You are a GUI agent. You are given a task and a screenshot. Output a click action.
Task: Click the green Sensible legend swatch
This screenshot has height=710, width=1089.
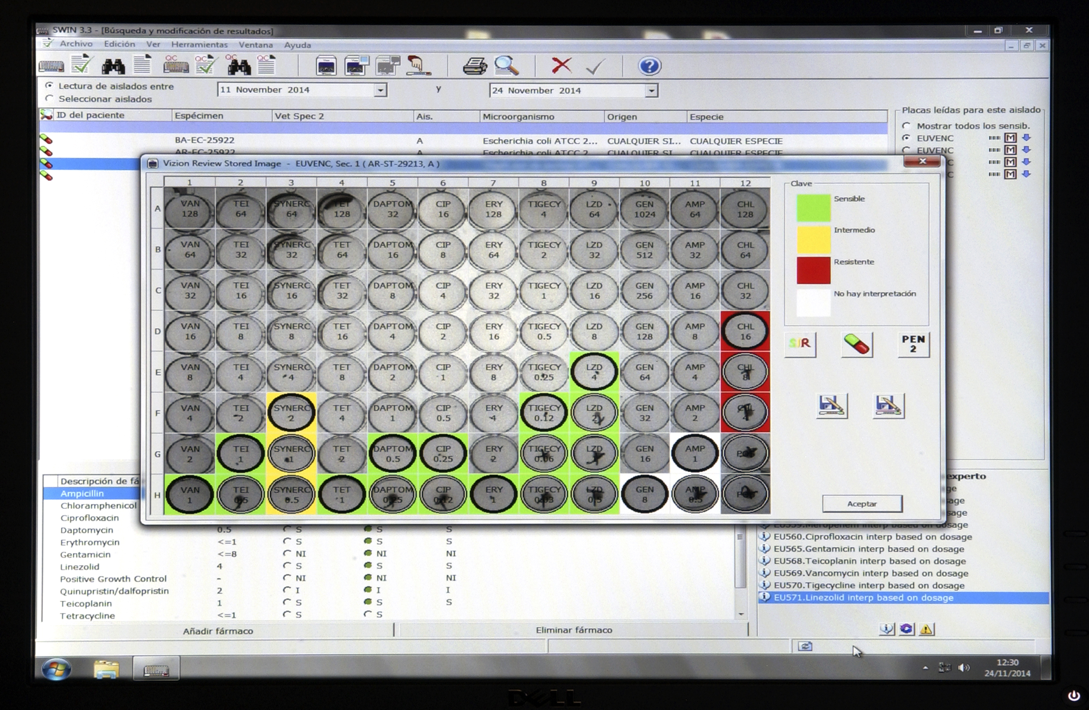(813, 207)
